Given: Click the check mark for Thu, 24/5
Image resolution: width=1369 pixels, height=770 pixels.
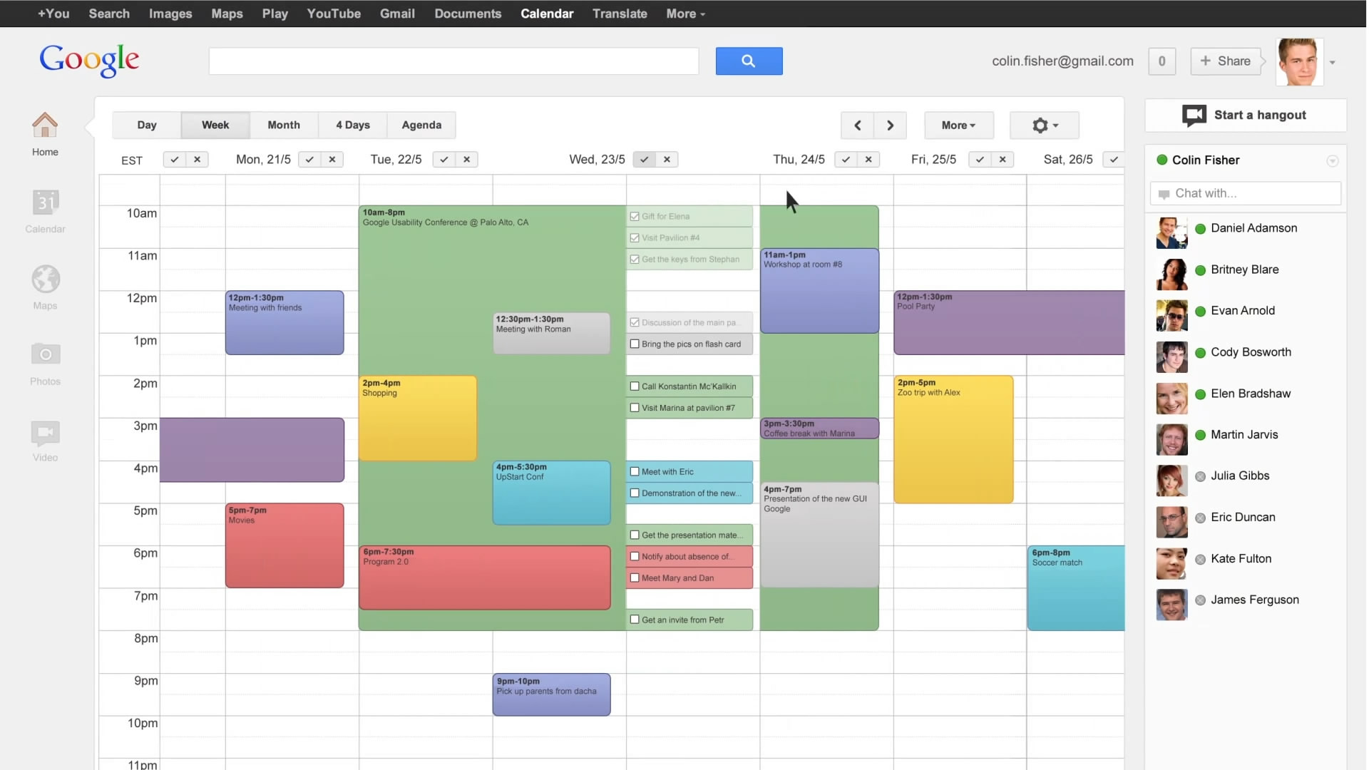Looking at the screenshot, I should tap(846, 160).
